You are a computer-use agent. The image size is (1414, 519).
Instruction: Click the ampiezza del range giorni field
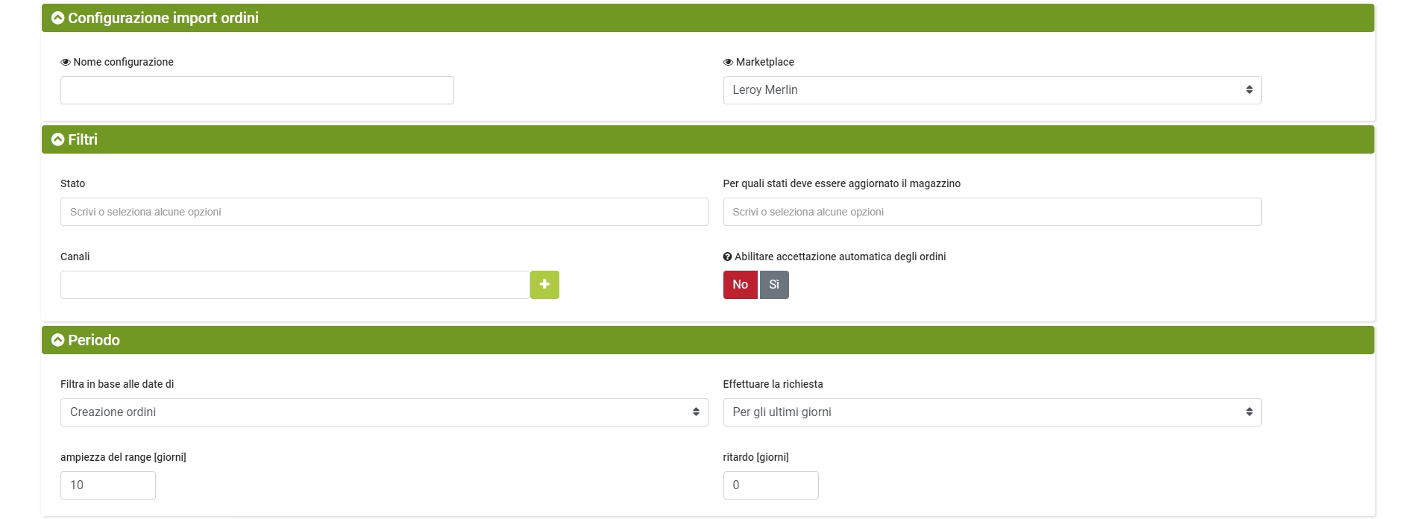click(107, 485)
